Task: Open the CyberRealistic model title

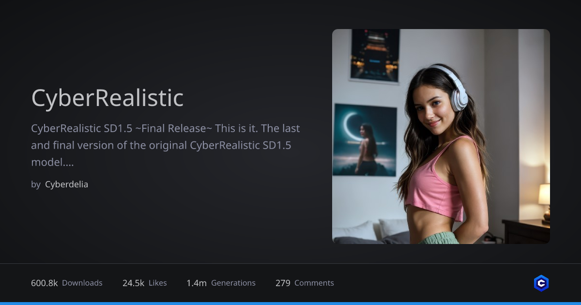Action: pyautogui.click(x=107, y=98)
